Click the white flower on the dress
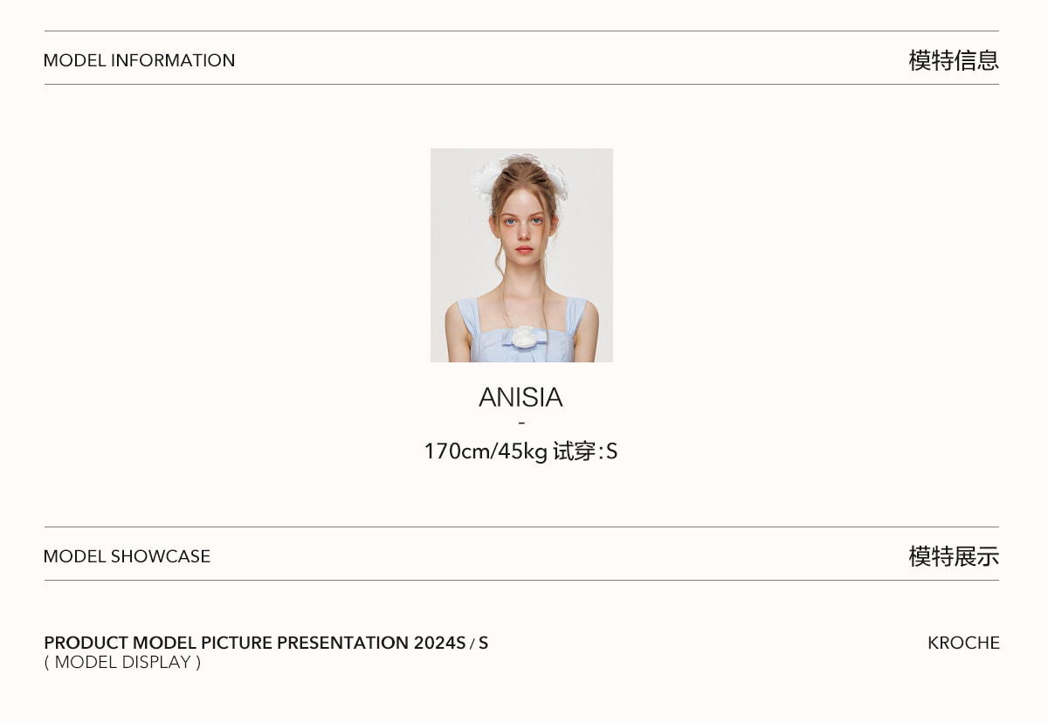The image size is (1048, 723). tap(525, 338)
